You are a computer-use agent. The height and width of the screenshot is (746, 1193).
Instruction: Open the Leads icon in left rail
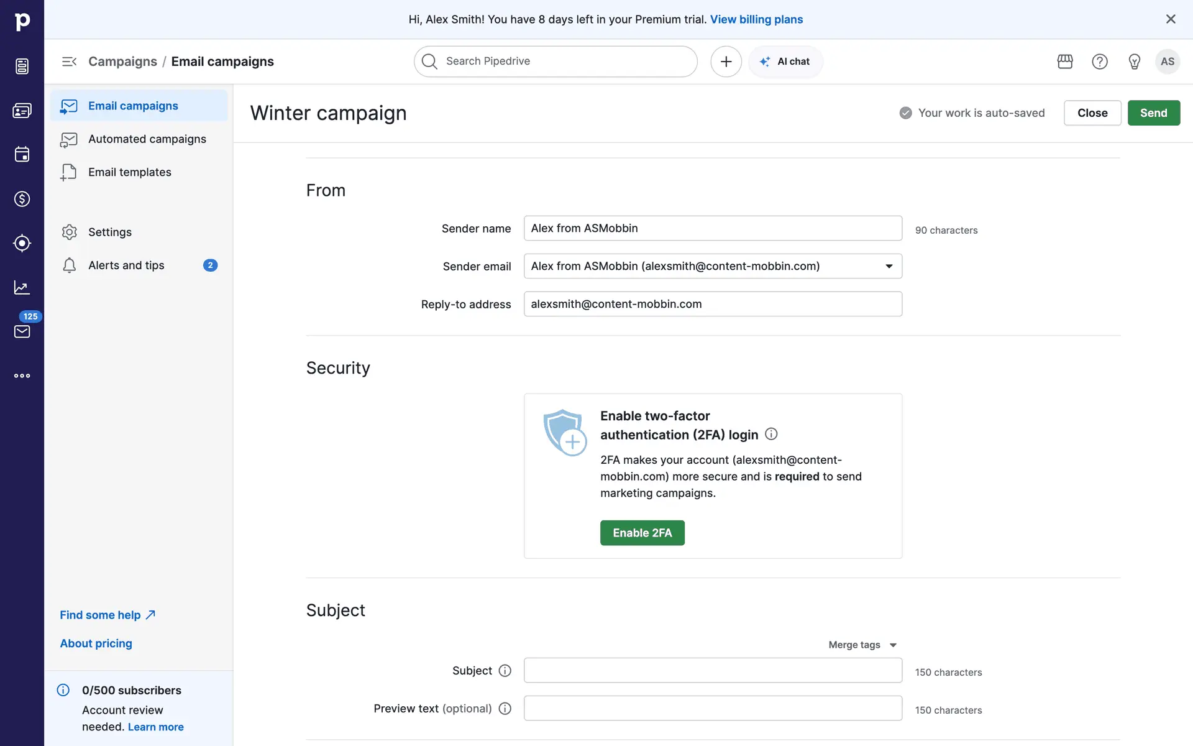(22, 243)
